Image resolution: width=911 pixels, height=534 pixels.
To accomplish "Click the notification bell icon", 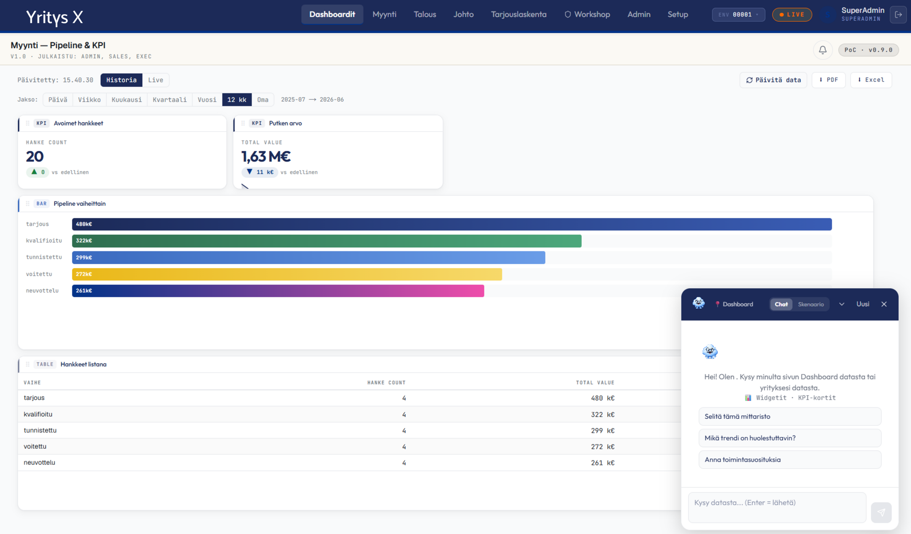I will (822, 50).
